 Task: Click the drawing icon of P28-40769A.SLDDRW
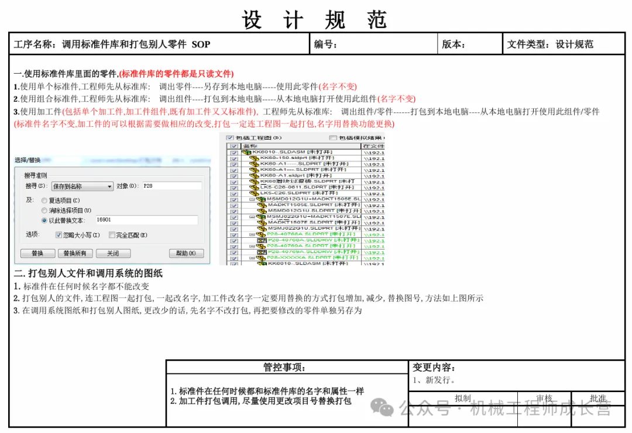click(262, 252)
